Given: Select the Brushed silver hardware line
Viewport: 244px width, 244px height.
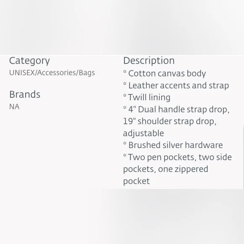Looking at the screenshot, I should click(175, 145).
